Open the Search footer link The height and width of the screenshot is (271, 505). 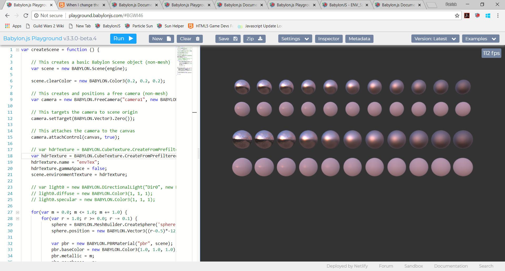click(486, 266)
